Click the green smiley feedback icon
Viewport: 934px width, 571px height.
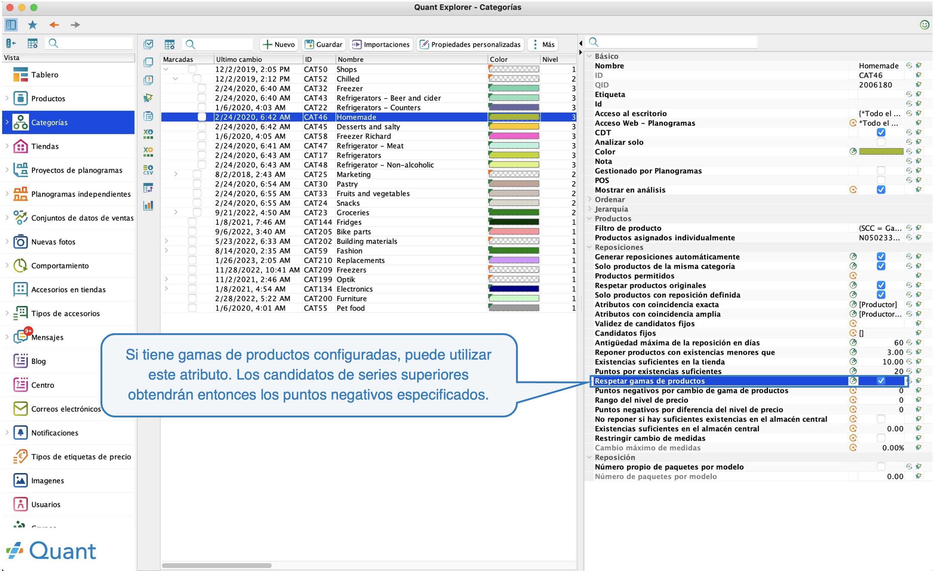click(925, 25)
